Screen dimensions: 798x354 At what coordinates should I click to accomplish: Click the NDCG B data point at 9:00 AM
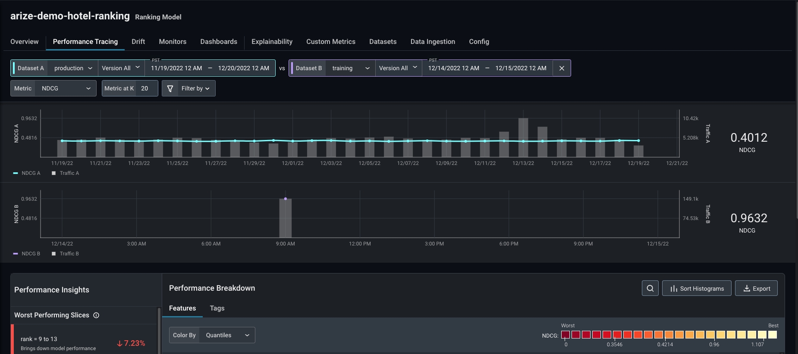(286, 199)
